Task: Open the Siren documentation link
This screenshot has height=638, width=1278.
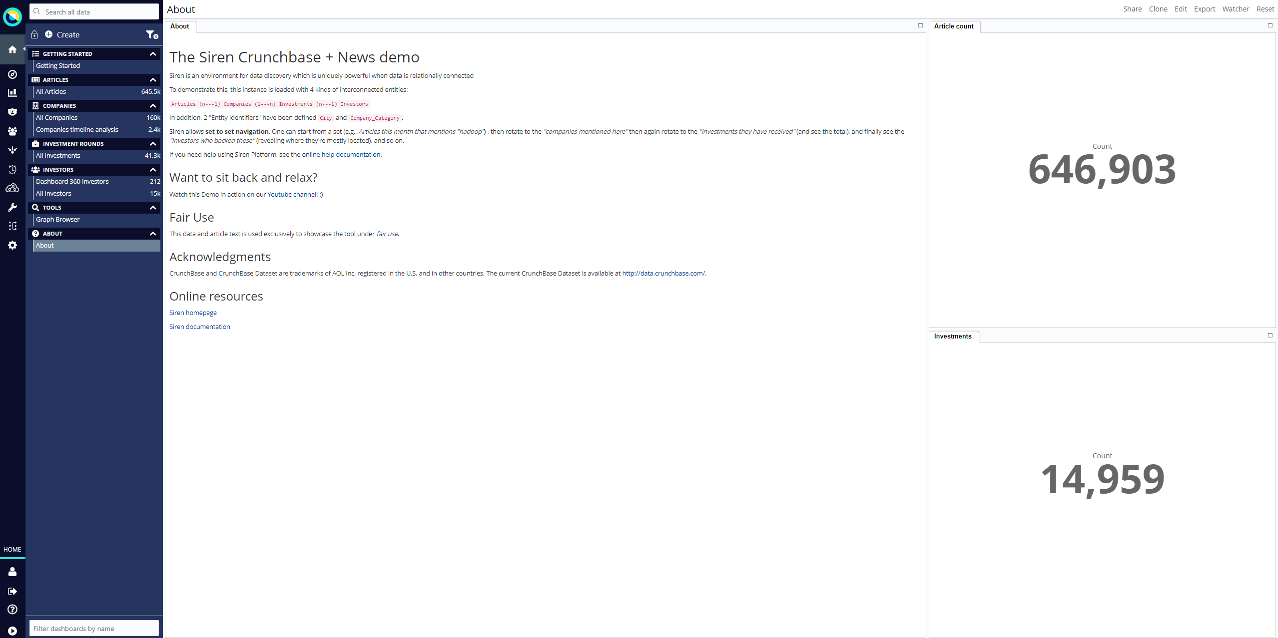Action: click(x=199, y=326)
